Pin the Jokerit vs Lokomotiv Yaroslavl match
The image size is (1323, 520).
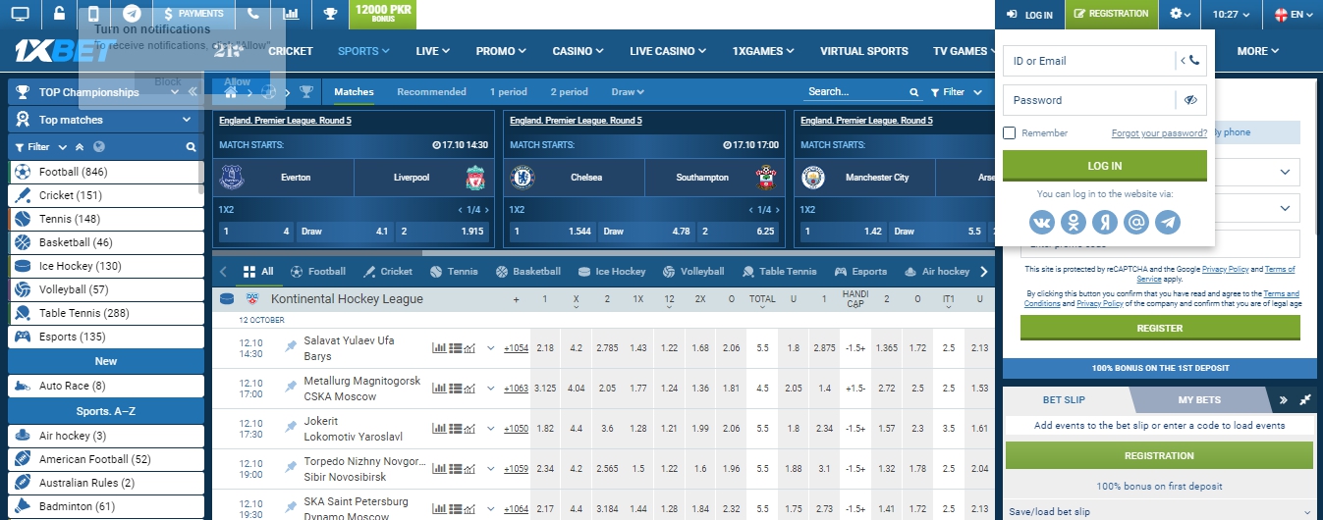pos(291,428)
